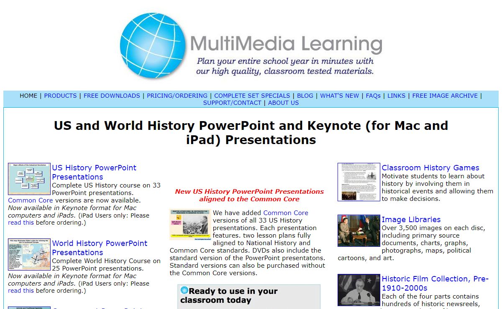The width and height of the screenshot is (502, 309).
Task: Go to FREE DOWNLOADS page
Action: 112,96
